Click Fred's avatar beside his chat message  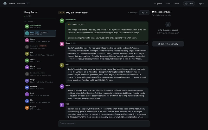pos(62,105)
